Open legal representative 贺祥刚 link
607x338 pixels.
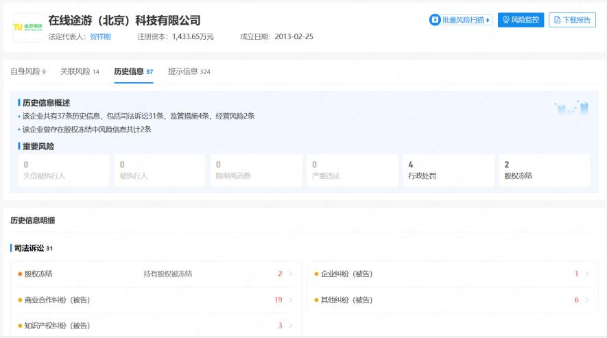point(100,36)
